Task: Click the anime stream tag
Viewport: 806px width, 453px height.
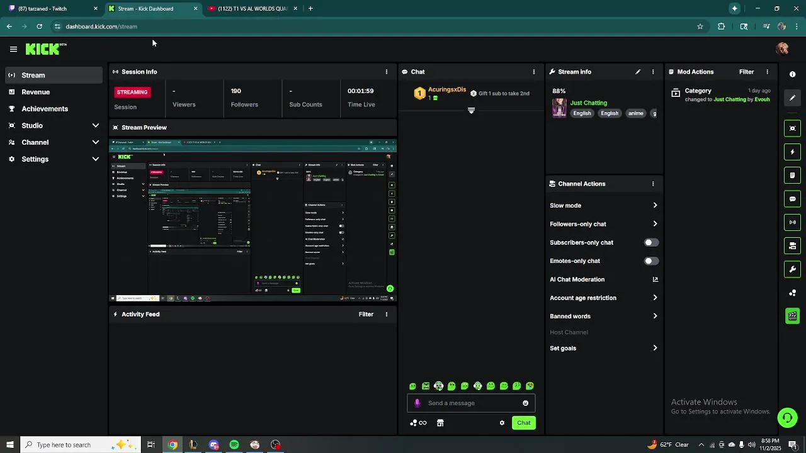Action: coord(636,113)
